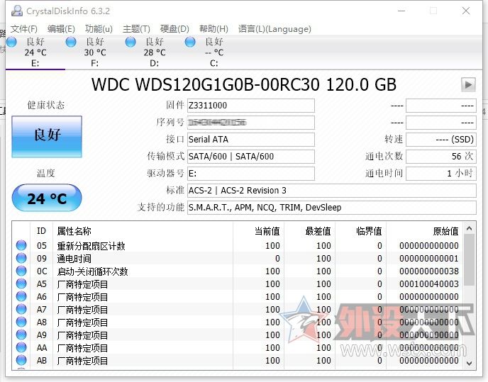Click the transfer mode field SATA/600 | SATA/600
The width and height of the screenshot is (488, 382).
[251, 156]
